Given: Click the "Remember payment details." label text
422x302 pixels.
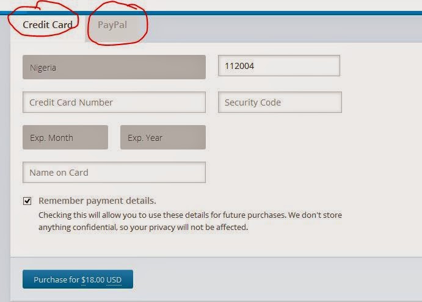Looking at the screenshot, I should pos(97,201).
